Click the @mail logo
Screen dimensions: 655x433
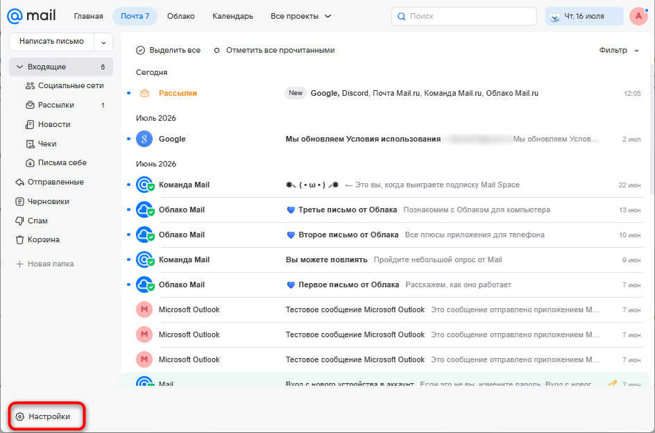click(31, 16)
